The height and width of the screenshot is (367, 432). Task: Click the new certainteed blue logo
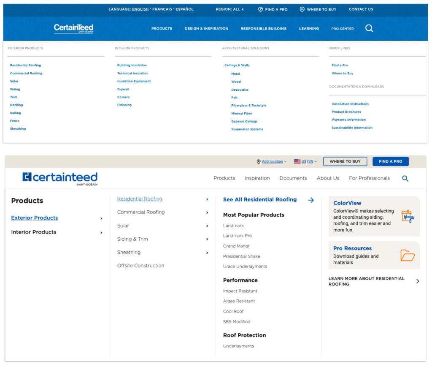pyautogui.click(x=60, y=179)
